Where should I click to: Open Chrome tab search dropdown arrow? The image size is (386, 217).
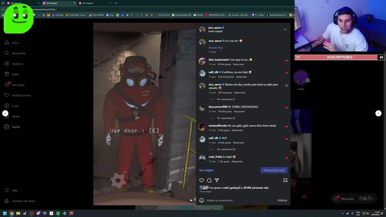[3, 3]
